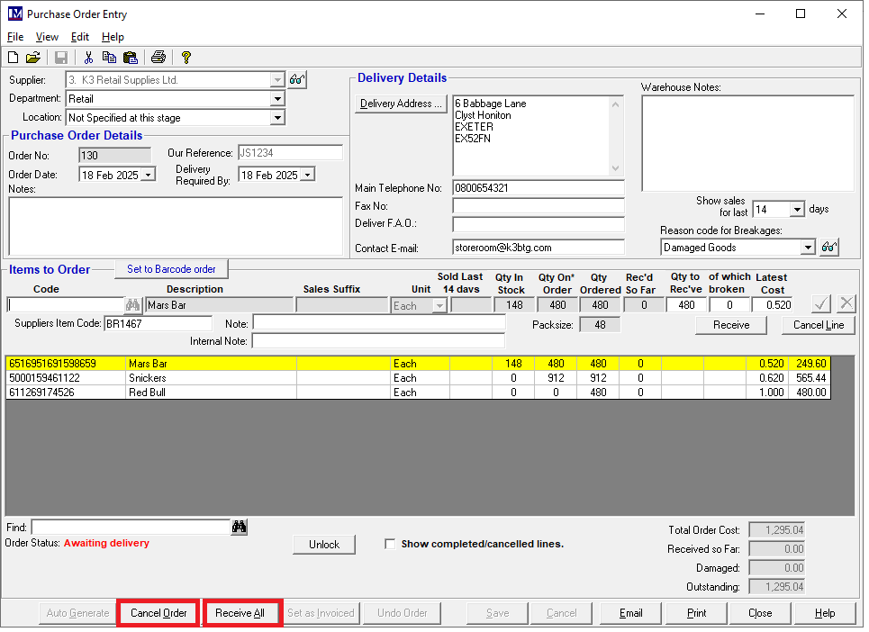Open breakage reason code lookup glasses icon
This screenshot has width=869, height=632.
coord(829,247)
